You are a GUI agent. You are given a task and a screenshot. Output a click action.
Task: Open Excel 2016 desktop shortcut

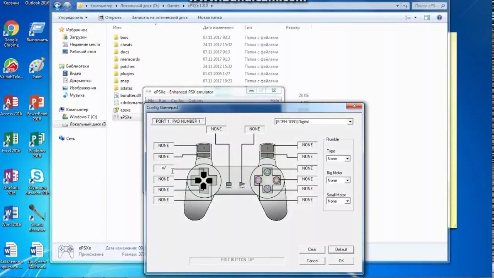[11, 143]
